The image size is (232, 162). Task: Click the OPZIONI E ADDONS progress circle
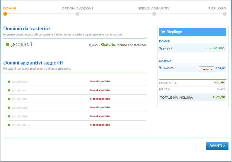click(x=78, y=14)
